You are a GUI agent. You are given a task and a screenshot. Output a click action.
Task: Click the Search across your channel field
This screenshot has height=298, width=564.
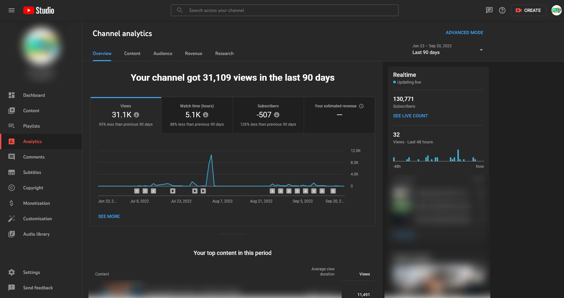(x=284, y=10)
